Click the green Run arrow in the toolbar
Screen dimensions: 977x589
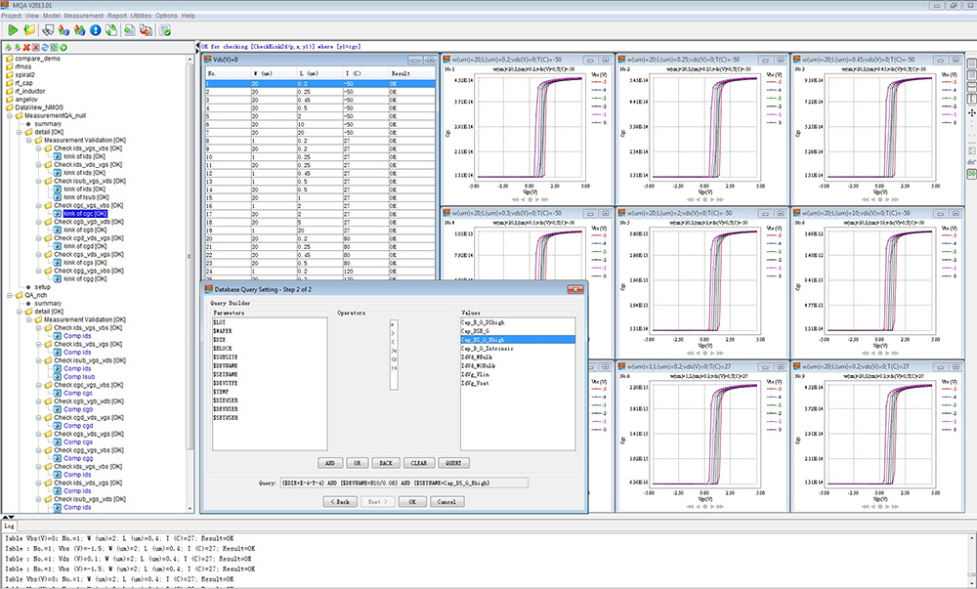point(12,30)
